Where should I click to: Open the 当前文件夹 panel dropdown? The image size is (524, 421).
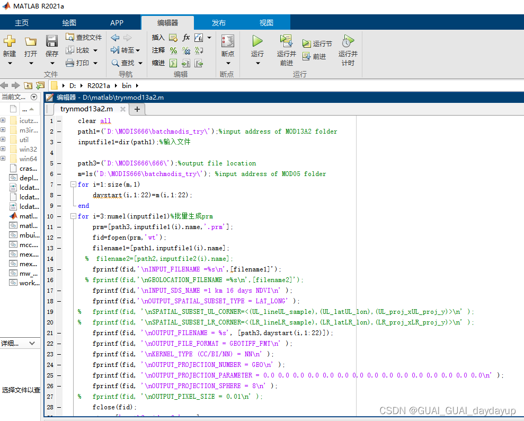pos(33,97)
